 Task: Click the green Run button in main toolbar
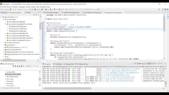pyautogui.click(x=42, y=9)
